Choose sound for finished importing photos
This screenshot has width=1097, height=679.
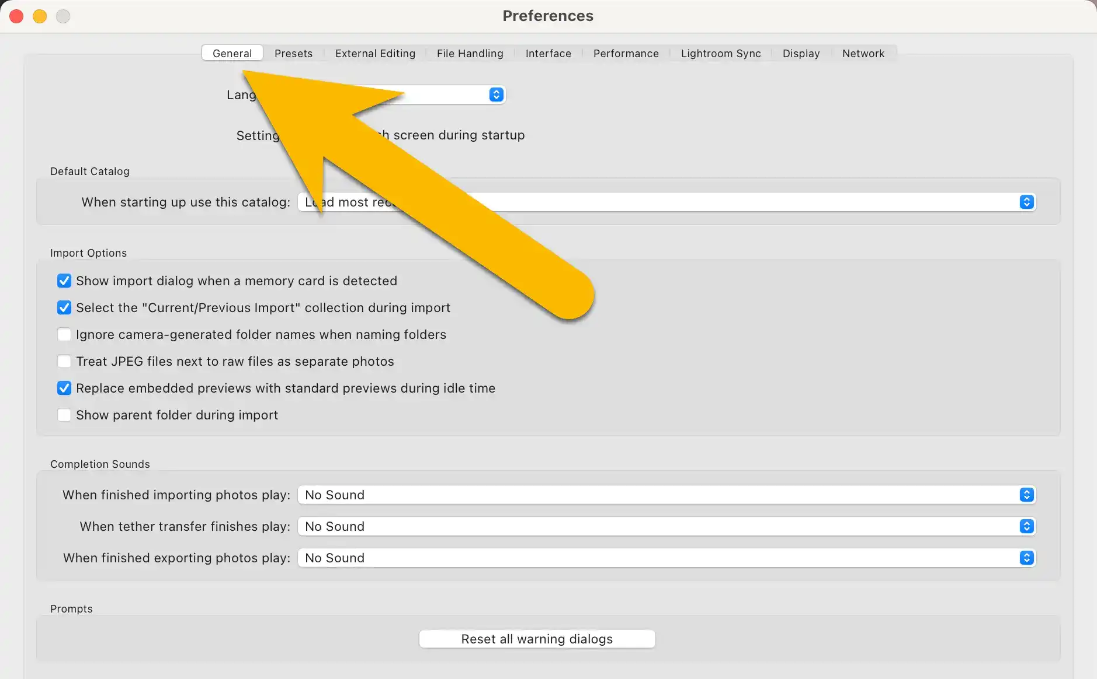[666, 495]
